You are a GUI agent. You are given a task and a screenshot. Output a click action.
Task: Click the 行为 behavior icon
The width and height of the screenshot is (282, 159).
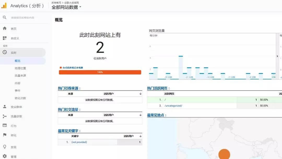coord(4,125)
